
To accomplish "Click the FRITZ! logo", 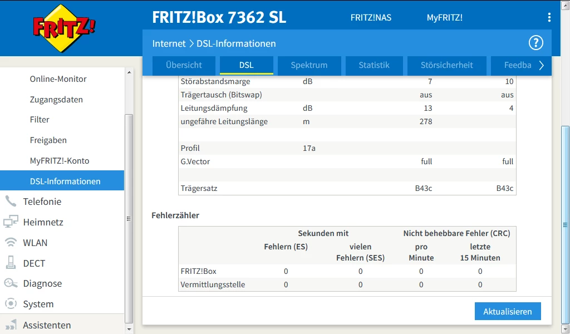I will [x=64, y=28].
